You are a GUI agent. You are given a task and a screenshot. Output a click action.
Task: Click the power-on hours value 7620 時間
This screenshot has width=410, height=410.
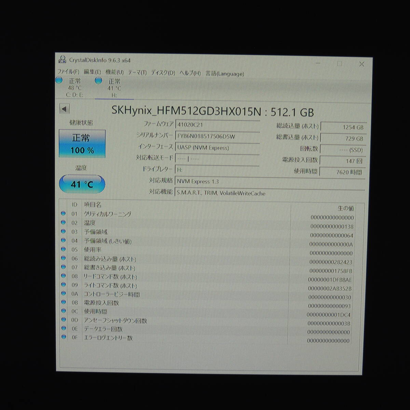click(x=343, y=172)
